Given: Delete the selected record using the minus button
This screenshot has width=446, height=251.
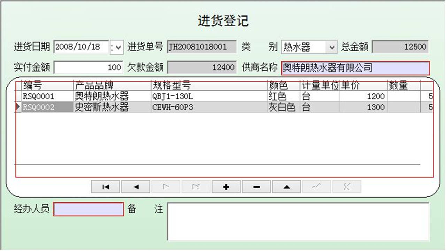Looking at the screenshot, I should pos(256,187).
